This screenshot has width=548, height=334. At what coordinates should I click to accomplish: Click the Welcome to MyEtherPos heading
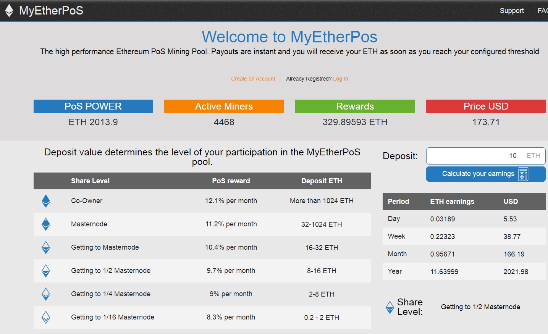pyautogui.click(x=289, y=37)
